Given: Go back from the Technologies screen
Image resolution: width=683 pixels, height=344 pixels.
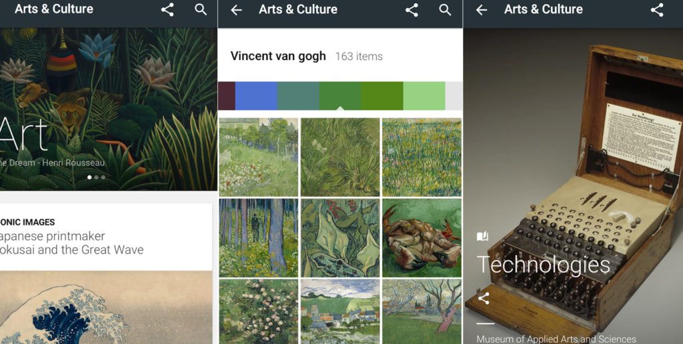Looking at the screenshot, I should coord(482,10).
